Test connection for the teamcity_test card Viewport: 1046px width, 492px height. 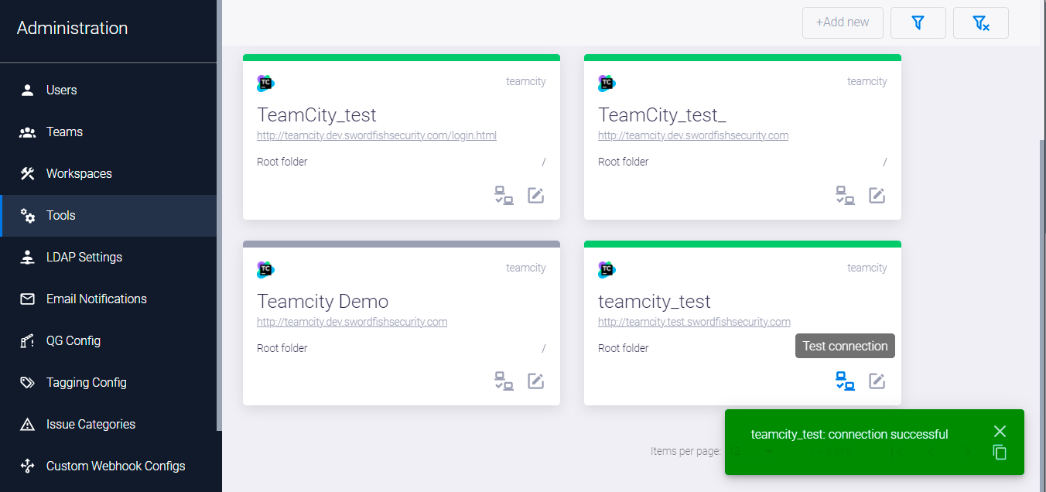(845, 381)
